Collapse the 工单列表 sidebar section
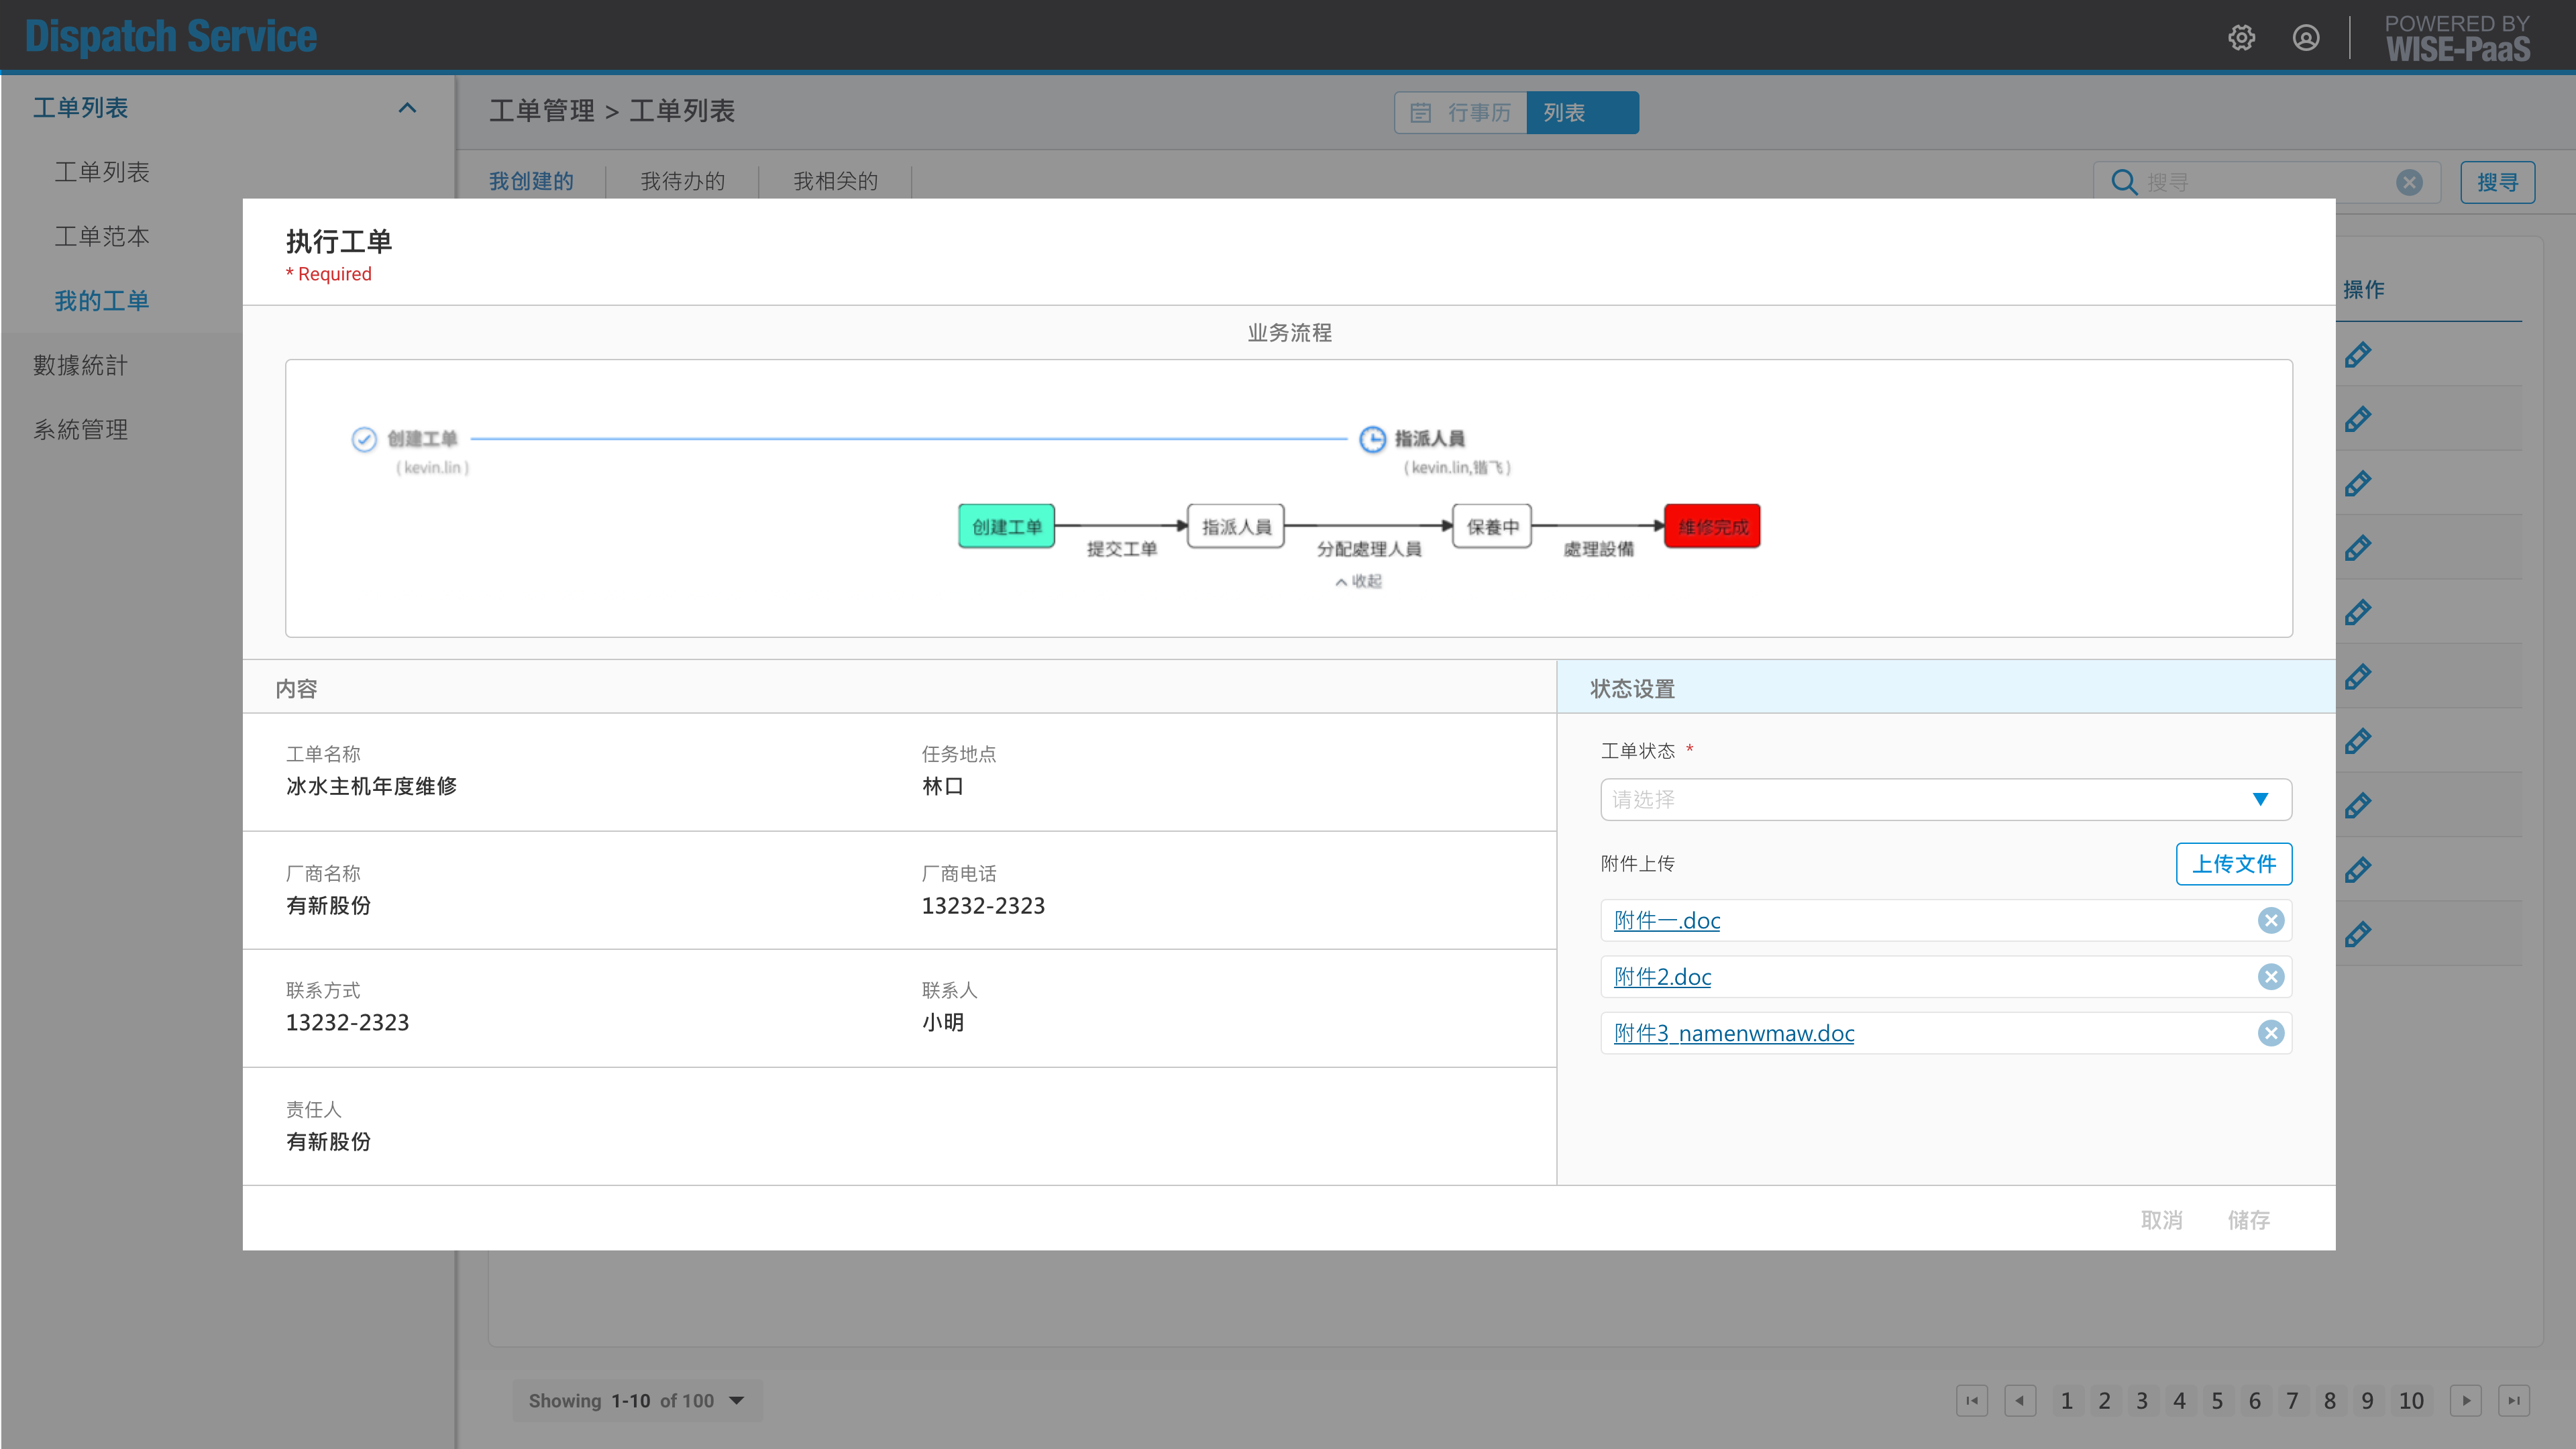The width and height of the screenshot is (2576, 1449). pyautogui.click(x=407, y=108)
